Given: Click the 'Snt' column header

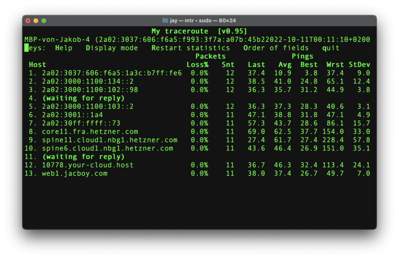Looking at the screenshot, I should 228,65.
